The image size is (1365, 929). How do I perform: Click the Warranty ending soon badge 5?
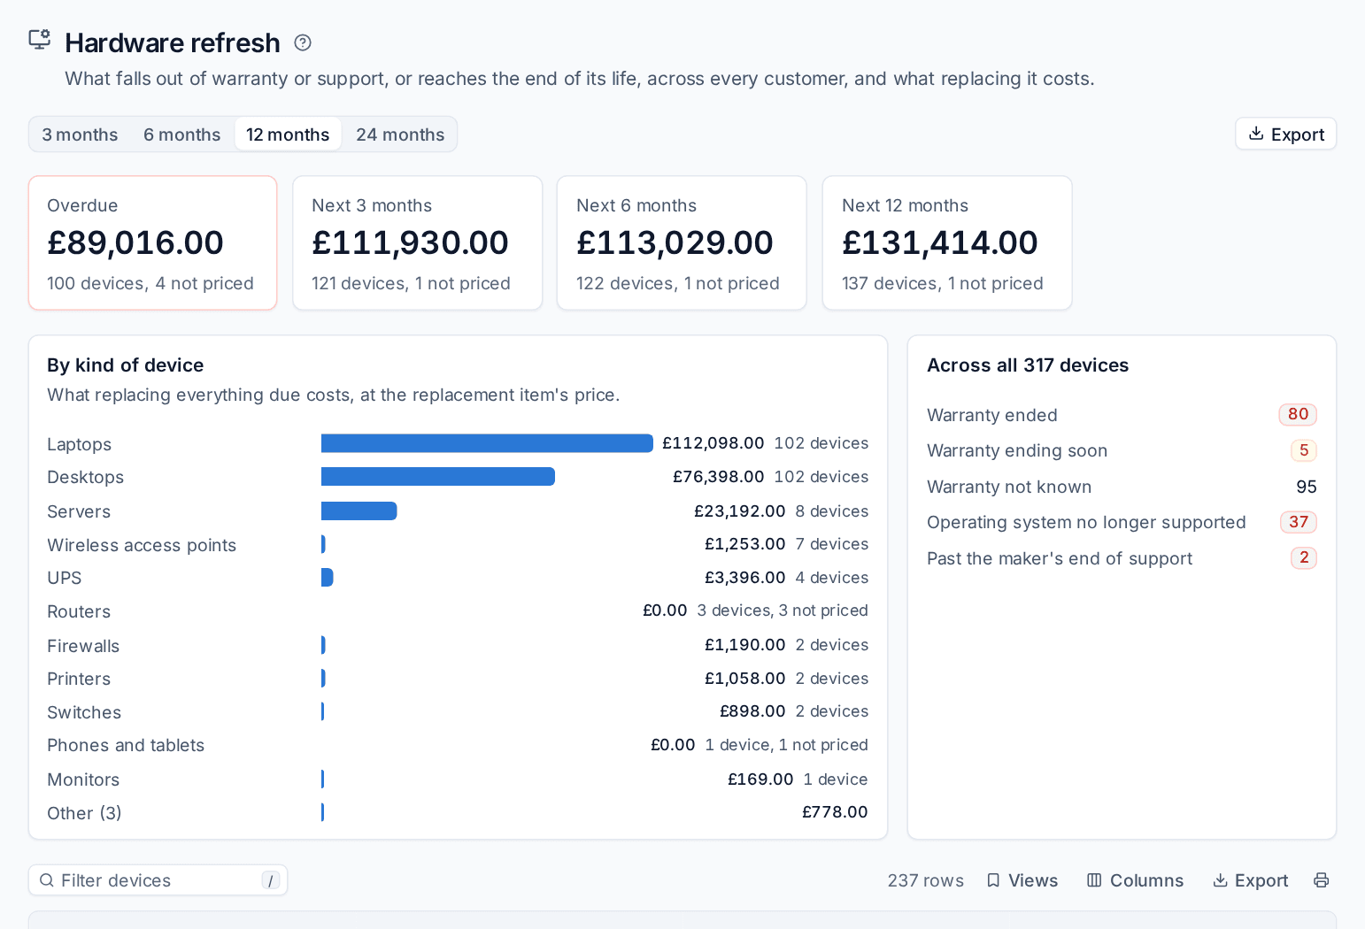point(1304,450)
